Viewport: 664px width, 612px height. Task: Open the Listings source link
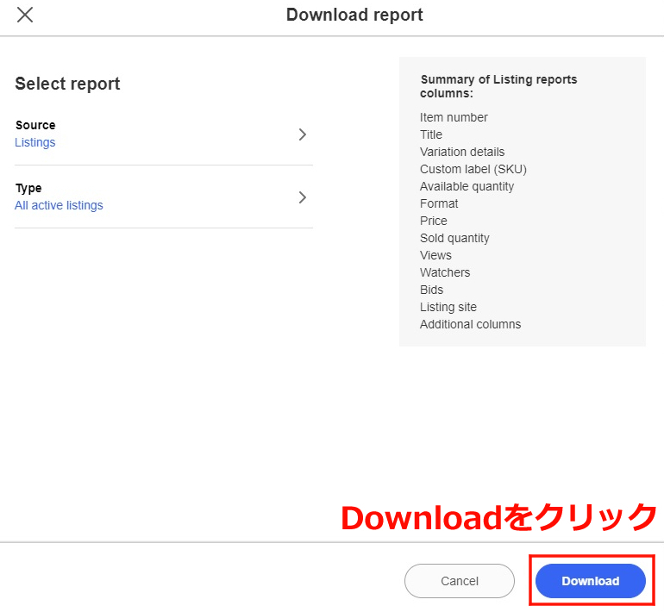click(x=35, y=142)
